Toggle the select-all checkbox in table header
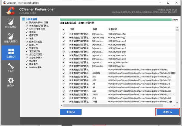The height and width of the screenshot is (126, 182). [x=64, y=29]
